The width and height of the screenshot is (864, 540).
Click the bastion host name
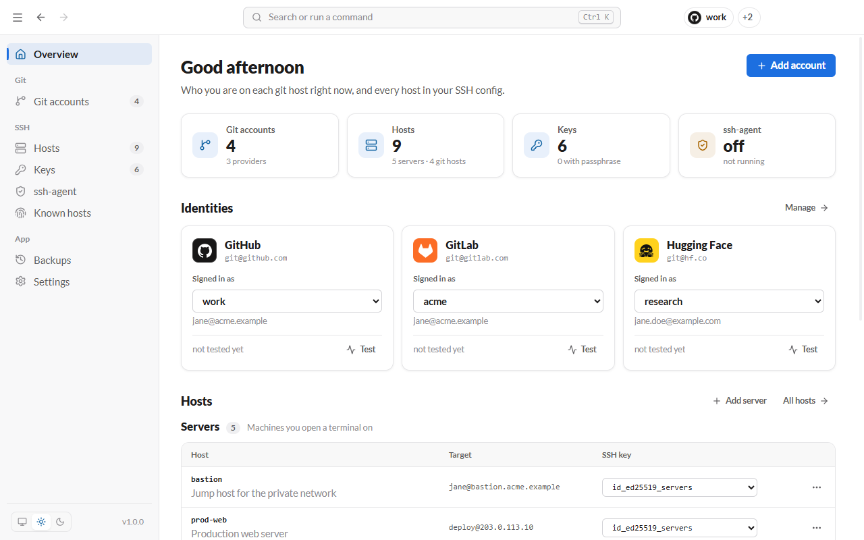(x=207, y=479)
